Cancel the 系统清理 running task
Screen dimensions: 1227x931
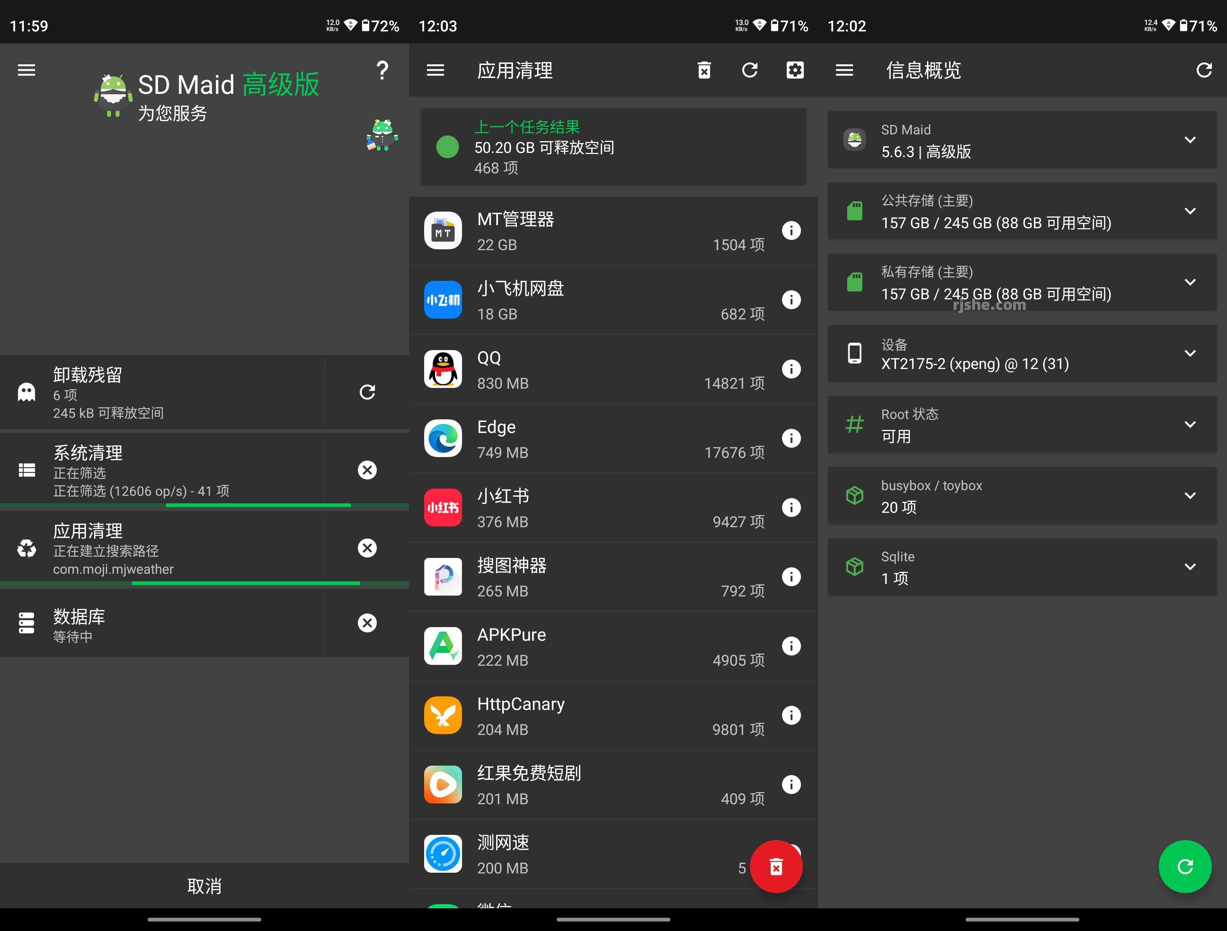pos(367,470)
